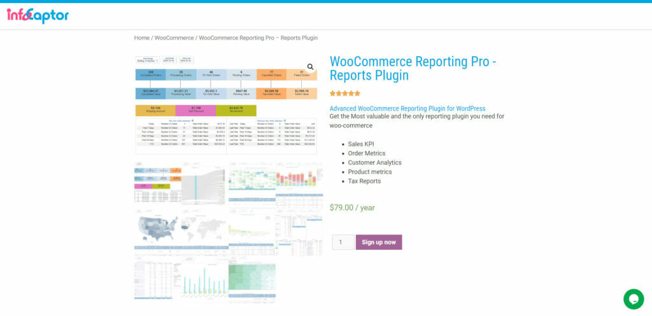This screenshot has width=652, height=316.
Task: Click Advanced WooCommerce Reporting Plugin link text
Action: click(407, 108)
